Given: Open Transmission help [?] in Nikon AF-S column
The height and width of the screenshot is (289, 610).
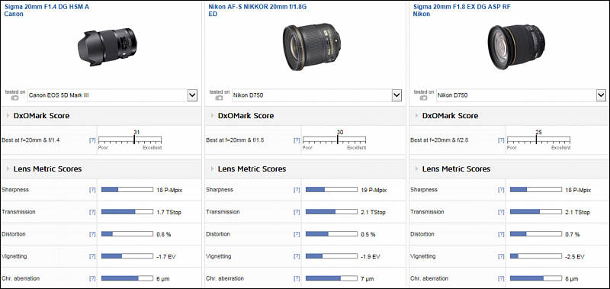Looking at the screenshot, I should (x=297, y=212).
